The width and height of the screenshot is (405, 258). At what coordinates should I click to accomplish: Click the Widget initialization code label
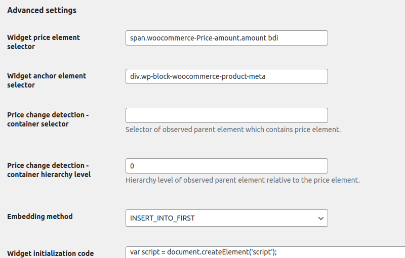[x=50, y=253]
